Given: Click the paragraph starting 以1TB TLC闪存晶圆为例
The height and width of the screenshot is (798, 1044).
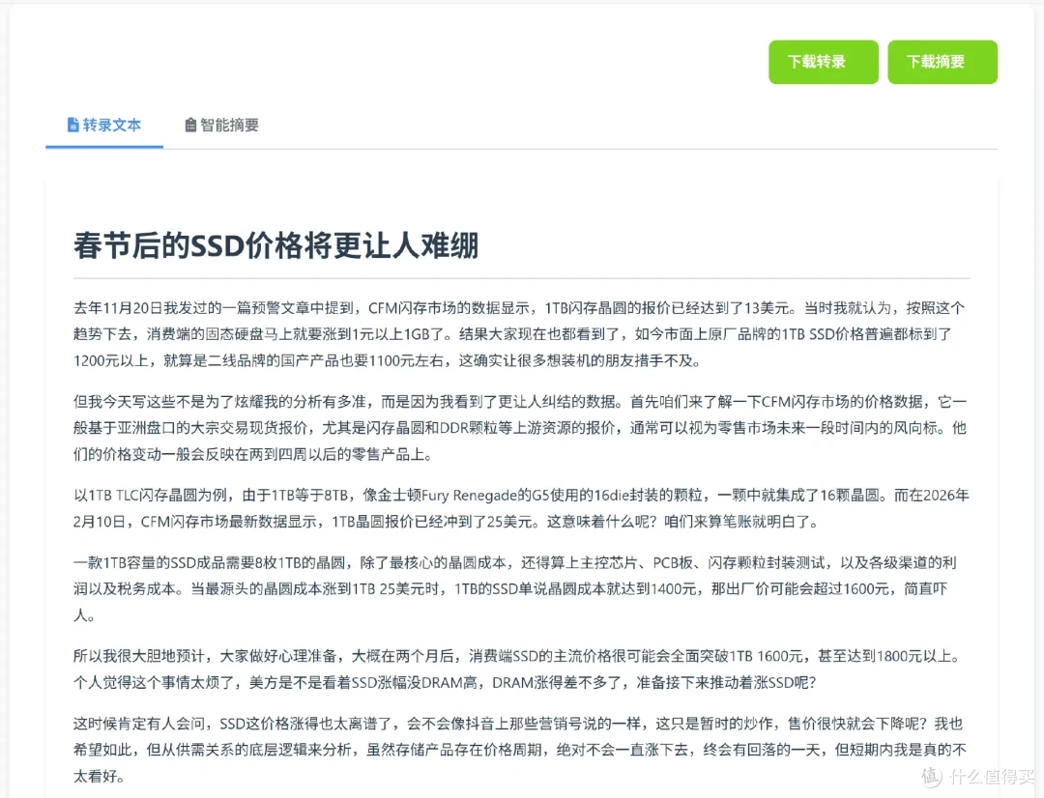Looking at the screenshot, I should 521,508.
